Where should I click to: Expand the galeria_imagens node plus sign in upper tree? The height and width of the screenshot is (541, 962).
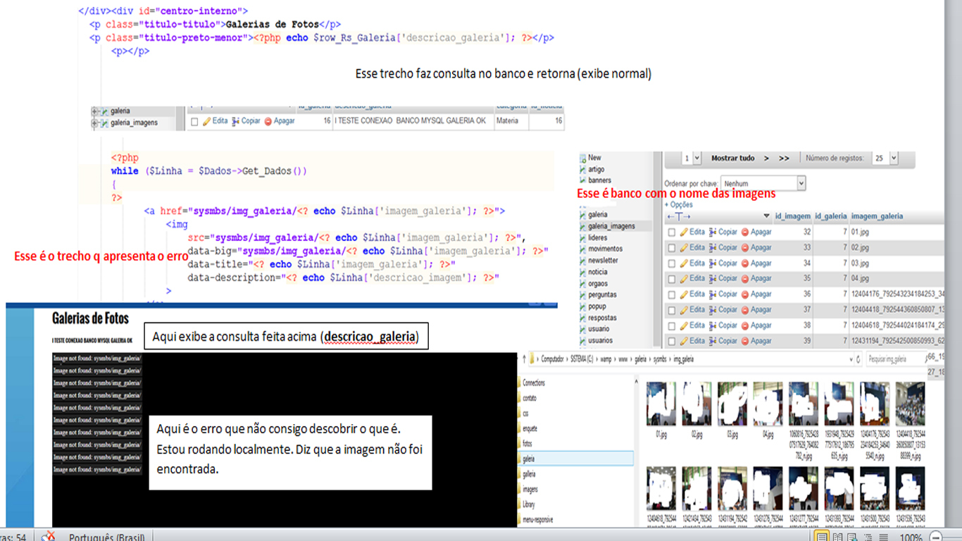point(94,123)
